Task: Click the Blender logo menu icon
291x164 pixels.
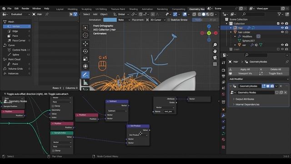Action: tap(4, 9)
